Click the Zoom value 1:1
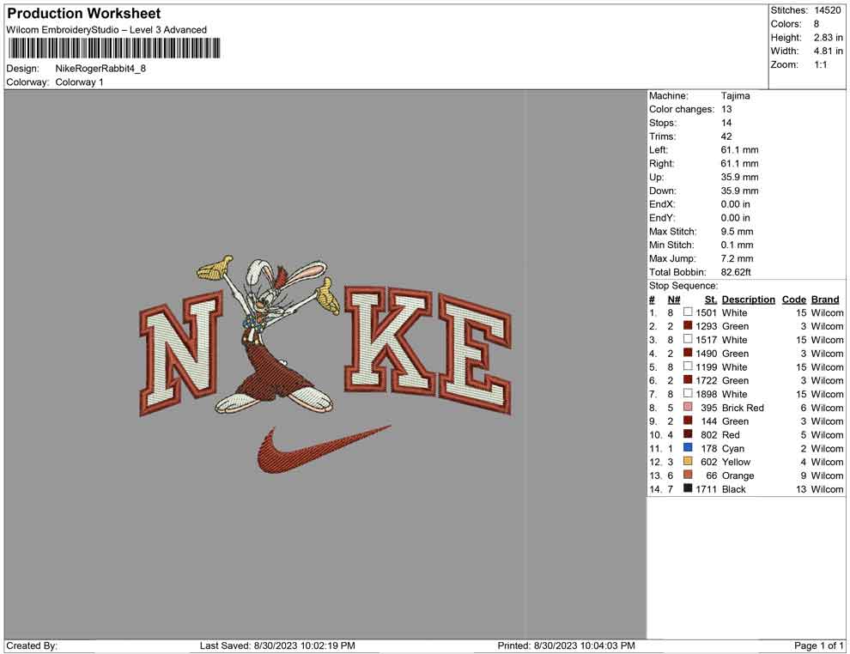This screenshot has width=850, height=654. click(x=820, y=64)
